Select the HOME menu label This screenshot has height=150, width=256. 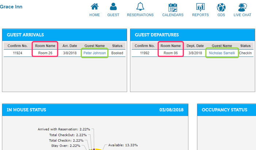[95, 15]
